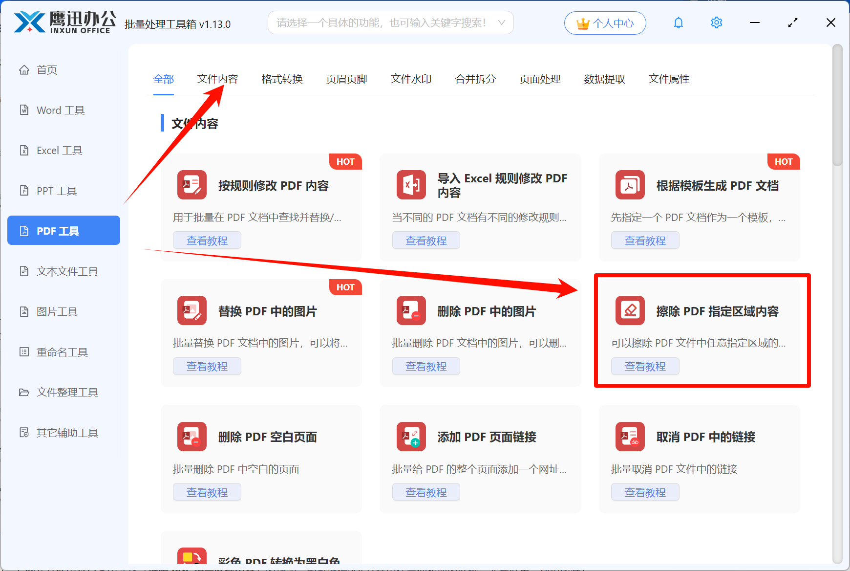Screen dimensions: 850x571
Task: Click the 擦除 PDF 指定区域内容 tool icon
Action: pos(630,310)
